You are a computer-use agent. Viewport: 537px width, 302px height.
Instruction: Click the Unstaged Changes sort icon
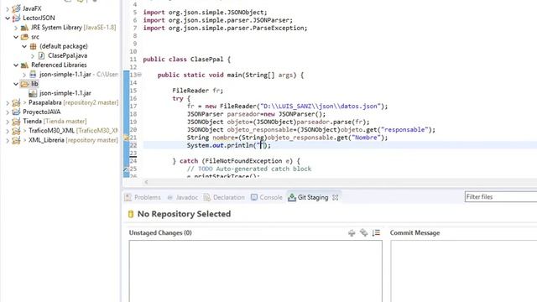pyautogui.click(x=376, y=233)
